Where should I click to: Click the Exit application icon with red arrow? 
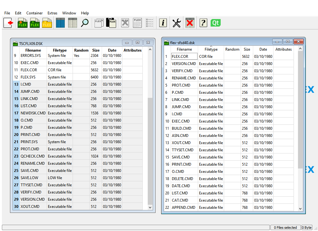[8, 23]
